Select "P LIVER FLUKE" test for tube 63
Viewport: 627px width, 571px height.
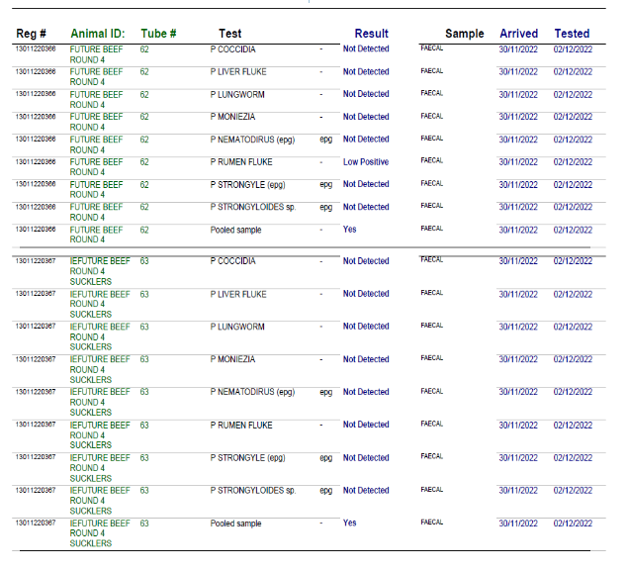point(238,295)
